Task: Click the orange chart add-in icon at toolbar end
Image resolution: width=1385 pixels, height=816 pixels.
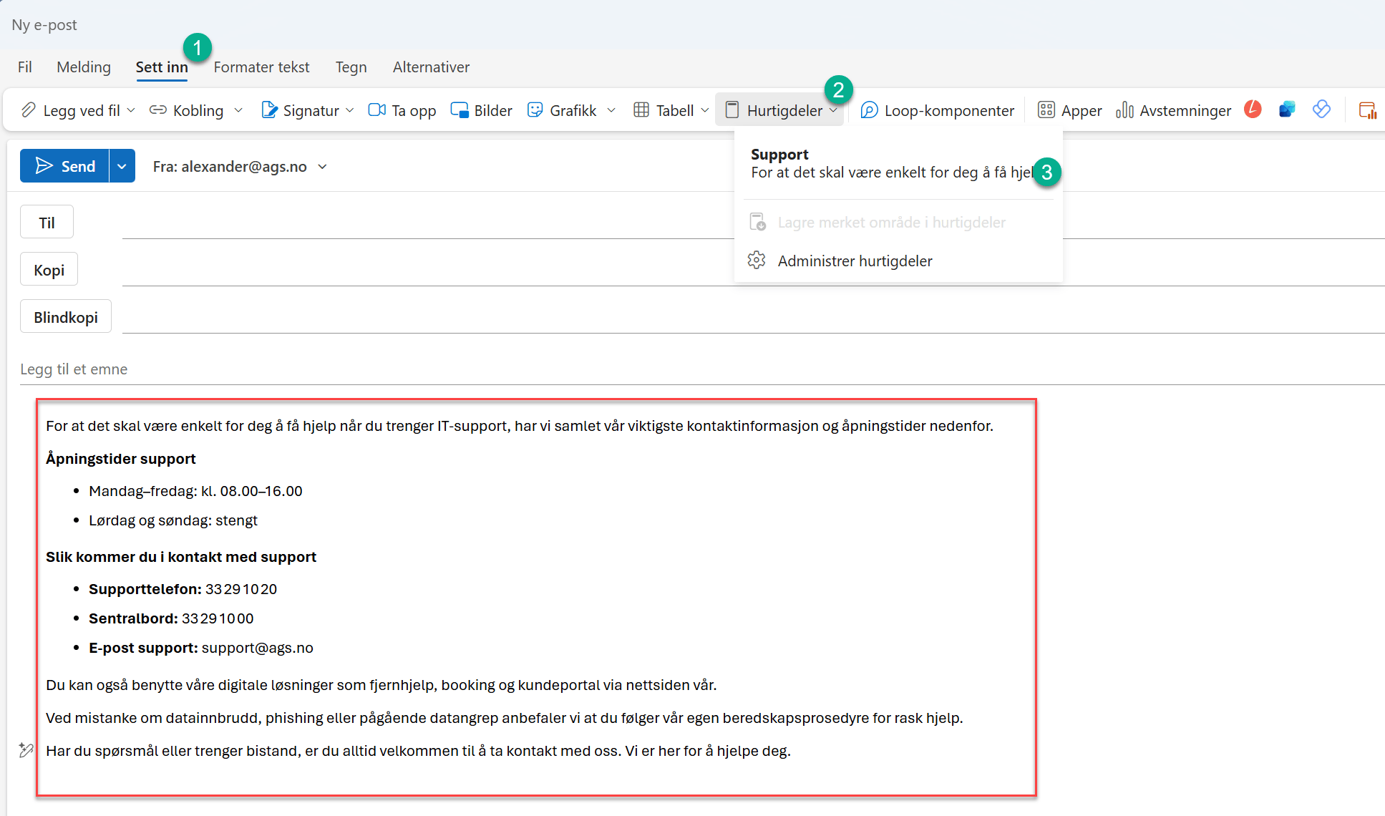Action: pyautogui.click(x=1367, y=110)
